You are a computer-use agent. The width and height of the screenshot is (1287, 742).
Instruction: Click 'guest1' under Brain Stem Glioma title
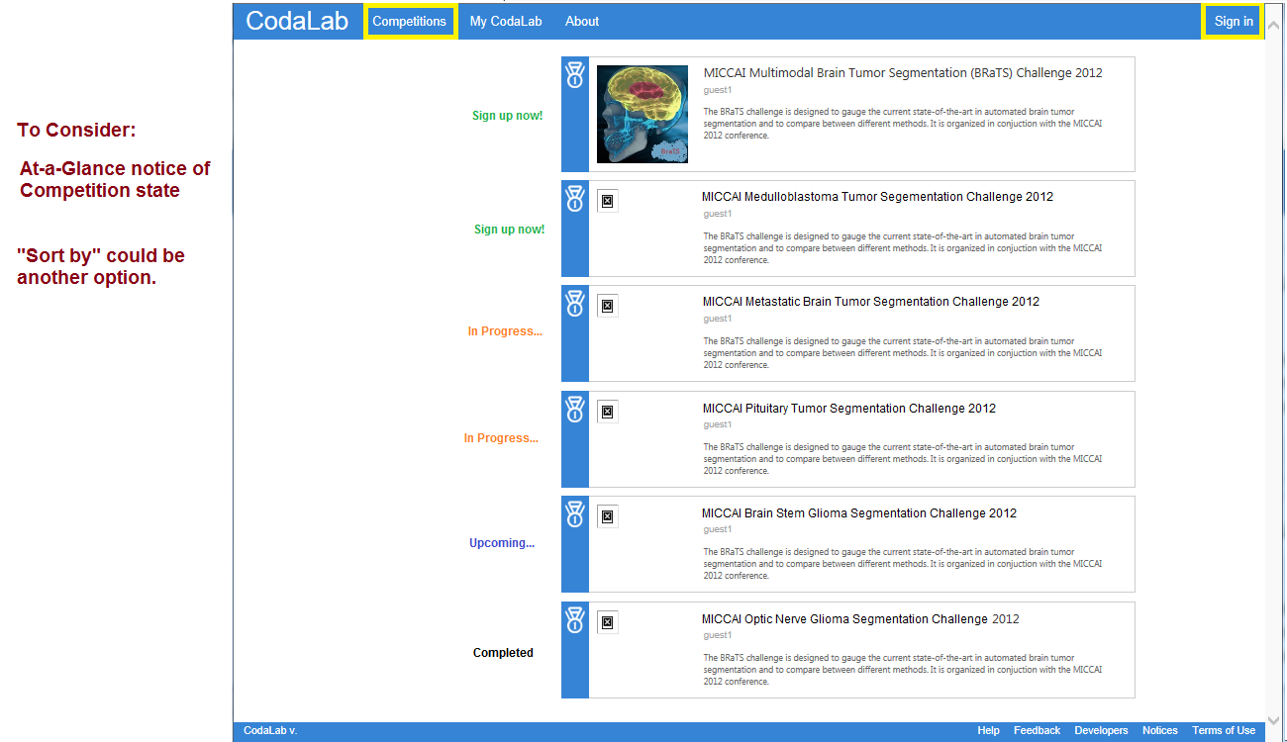718,529
